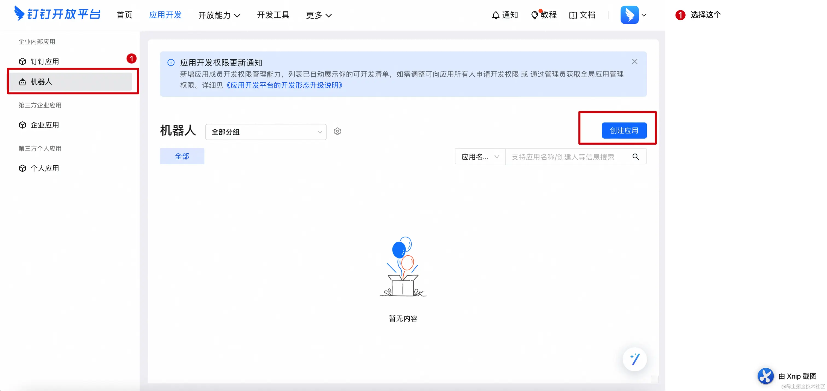Expand the 开放能力 menu
Viewport: 827px width, 391px height.
[x=219, y=15]
